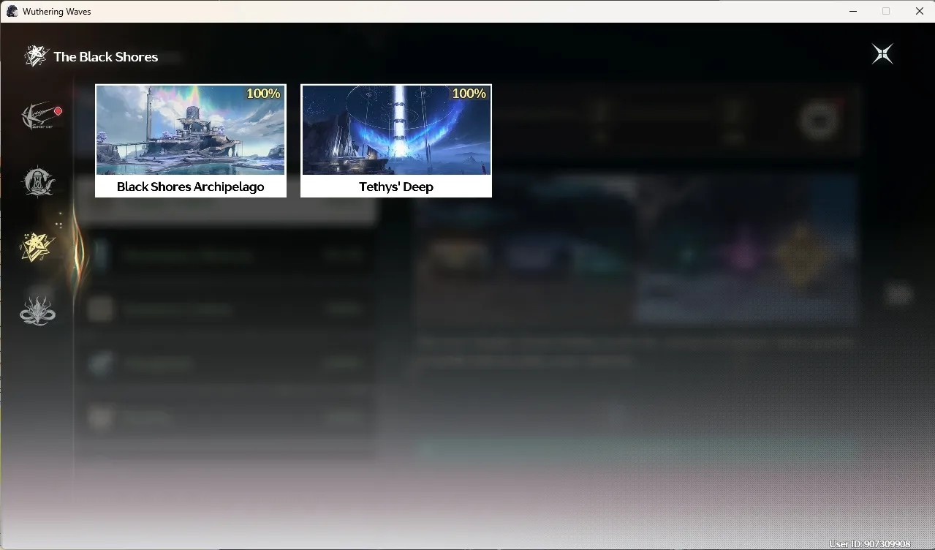The image size is (935, 550).
Task: Select the highlighted gold star Black Shores emblem
Action: [37, 248]
